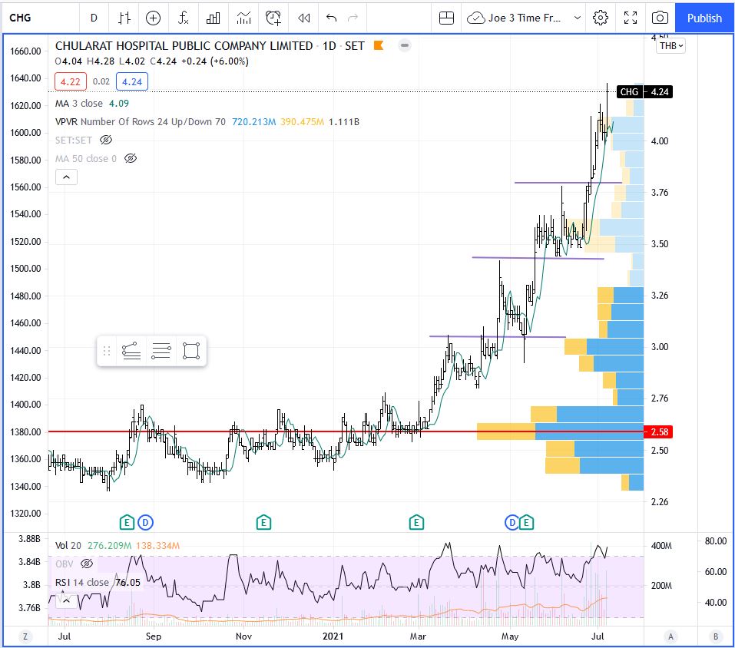
Task: Select the rectangle tool in floating toolbar
Action: [190, 350]
